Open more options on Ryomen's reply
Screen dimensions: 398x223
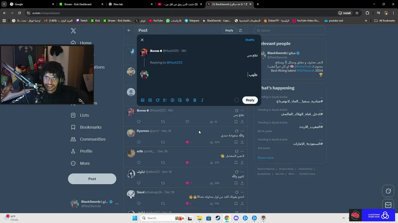[x=242, y=131]
